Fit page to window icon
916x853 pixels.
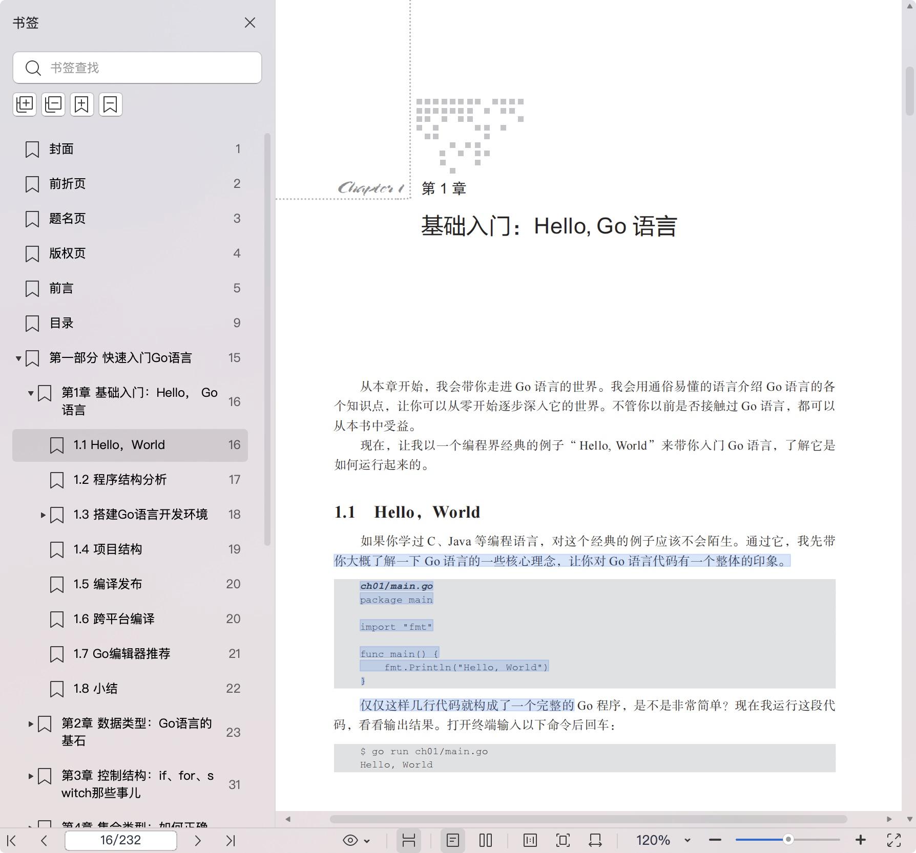click(563, 840)
